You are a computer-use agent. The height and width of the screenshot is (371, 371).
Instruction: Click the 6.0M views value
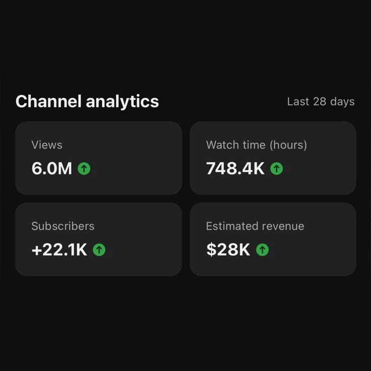52,169
